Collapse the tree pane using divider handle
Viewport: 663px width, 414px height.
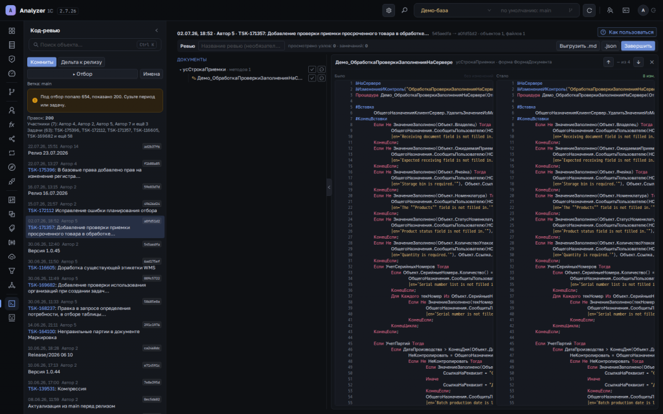click(x=329, y=187)
